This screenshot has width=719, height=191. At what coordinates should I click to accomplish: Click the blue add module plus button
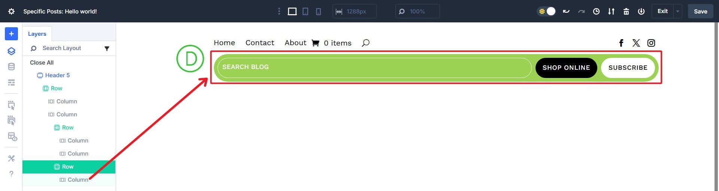tap(11, 34)
